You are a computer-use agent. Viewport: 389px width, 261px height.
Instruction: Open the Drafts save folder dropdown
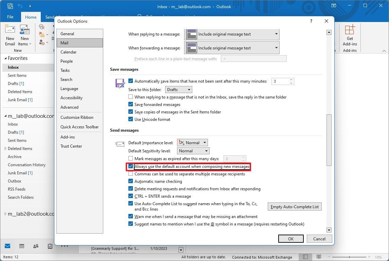tap(178, 89)
